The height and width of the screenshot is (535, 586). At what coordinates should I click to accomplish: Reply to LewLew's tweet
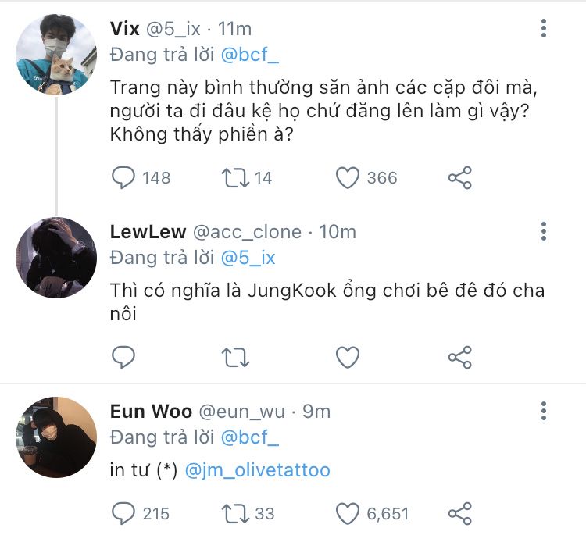coord(124,358)
